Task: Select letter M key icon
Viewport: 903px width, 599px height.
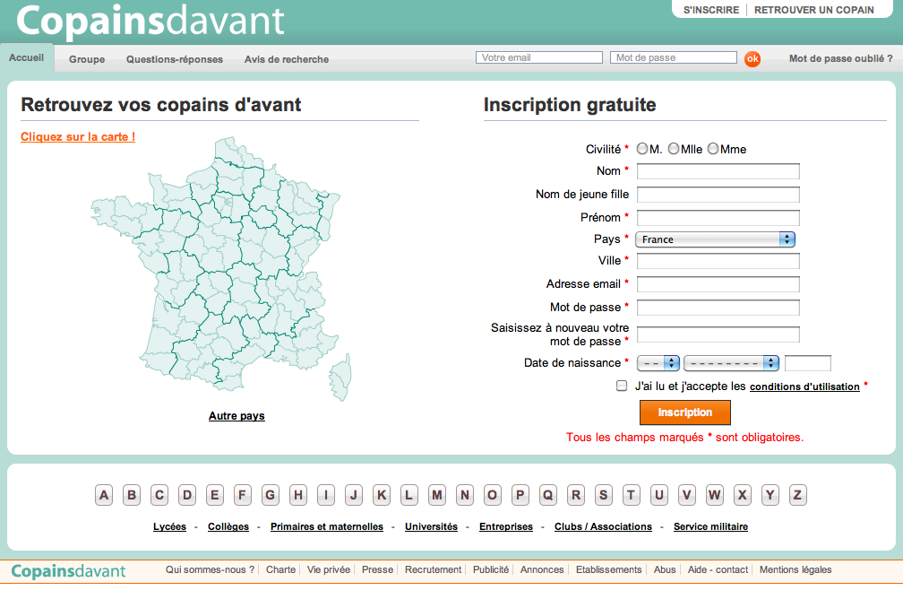Action: [x=437, y=495]
